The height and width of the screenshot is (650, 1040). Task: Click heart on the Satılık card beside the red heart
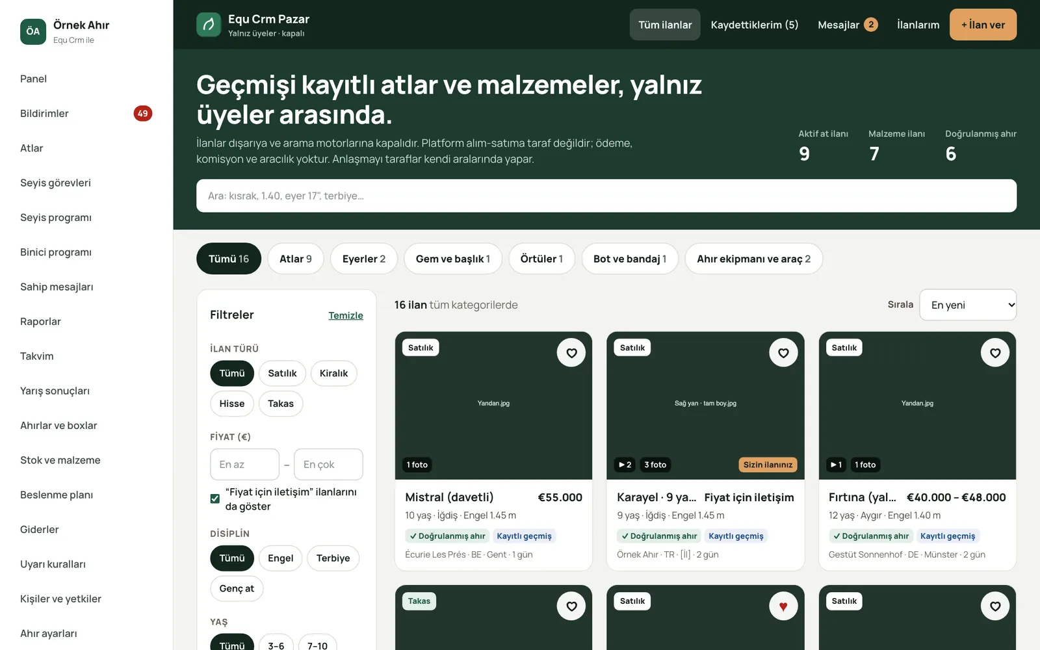(x=995, y=606)
